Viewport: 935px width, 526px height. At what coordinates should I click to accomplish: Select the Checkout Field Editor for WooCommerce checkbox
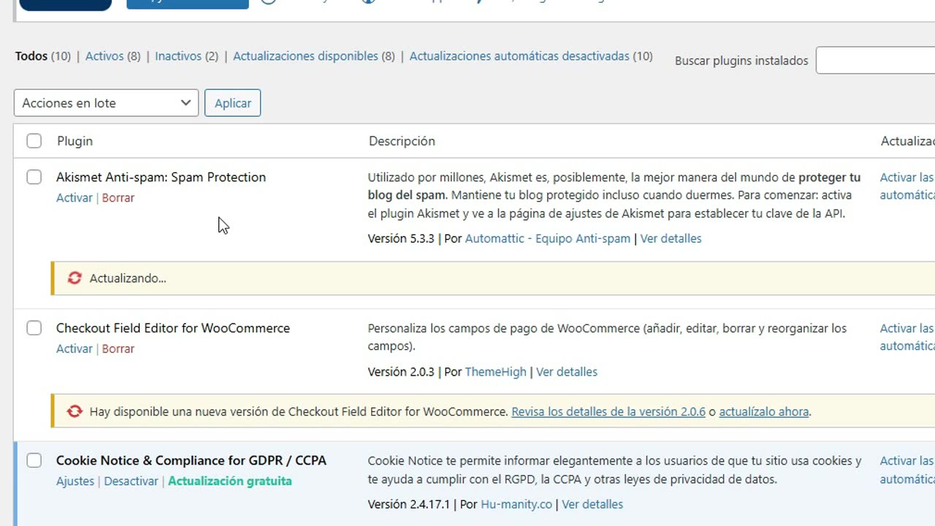click(34, 328)
